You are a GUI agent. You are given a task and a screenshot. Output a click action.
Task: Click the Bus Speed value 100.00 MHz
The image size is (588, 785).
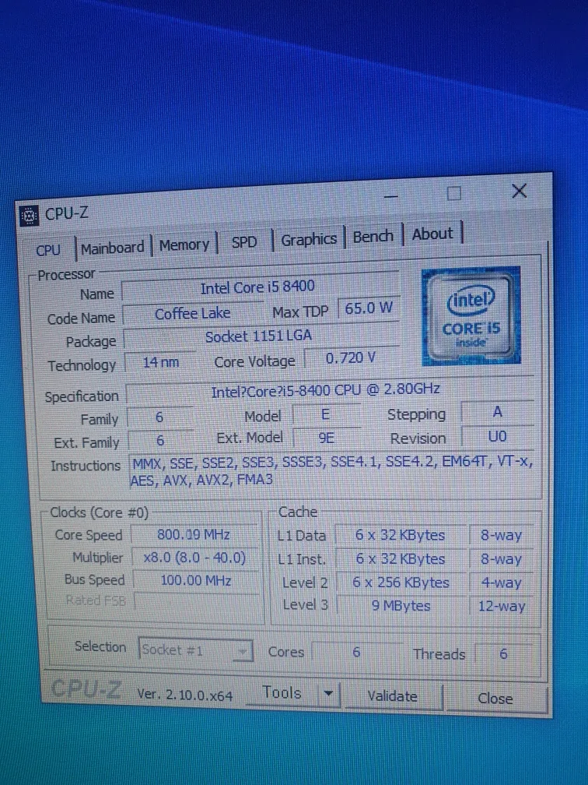[x=195, y=581]
